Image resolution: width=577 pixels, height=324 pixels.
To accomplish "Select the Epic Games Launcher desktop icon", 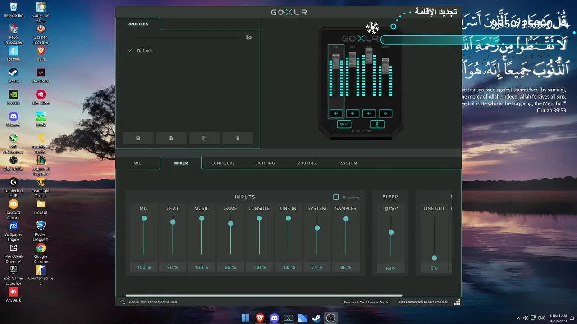I will 14,275.
